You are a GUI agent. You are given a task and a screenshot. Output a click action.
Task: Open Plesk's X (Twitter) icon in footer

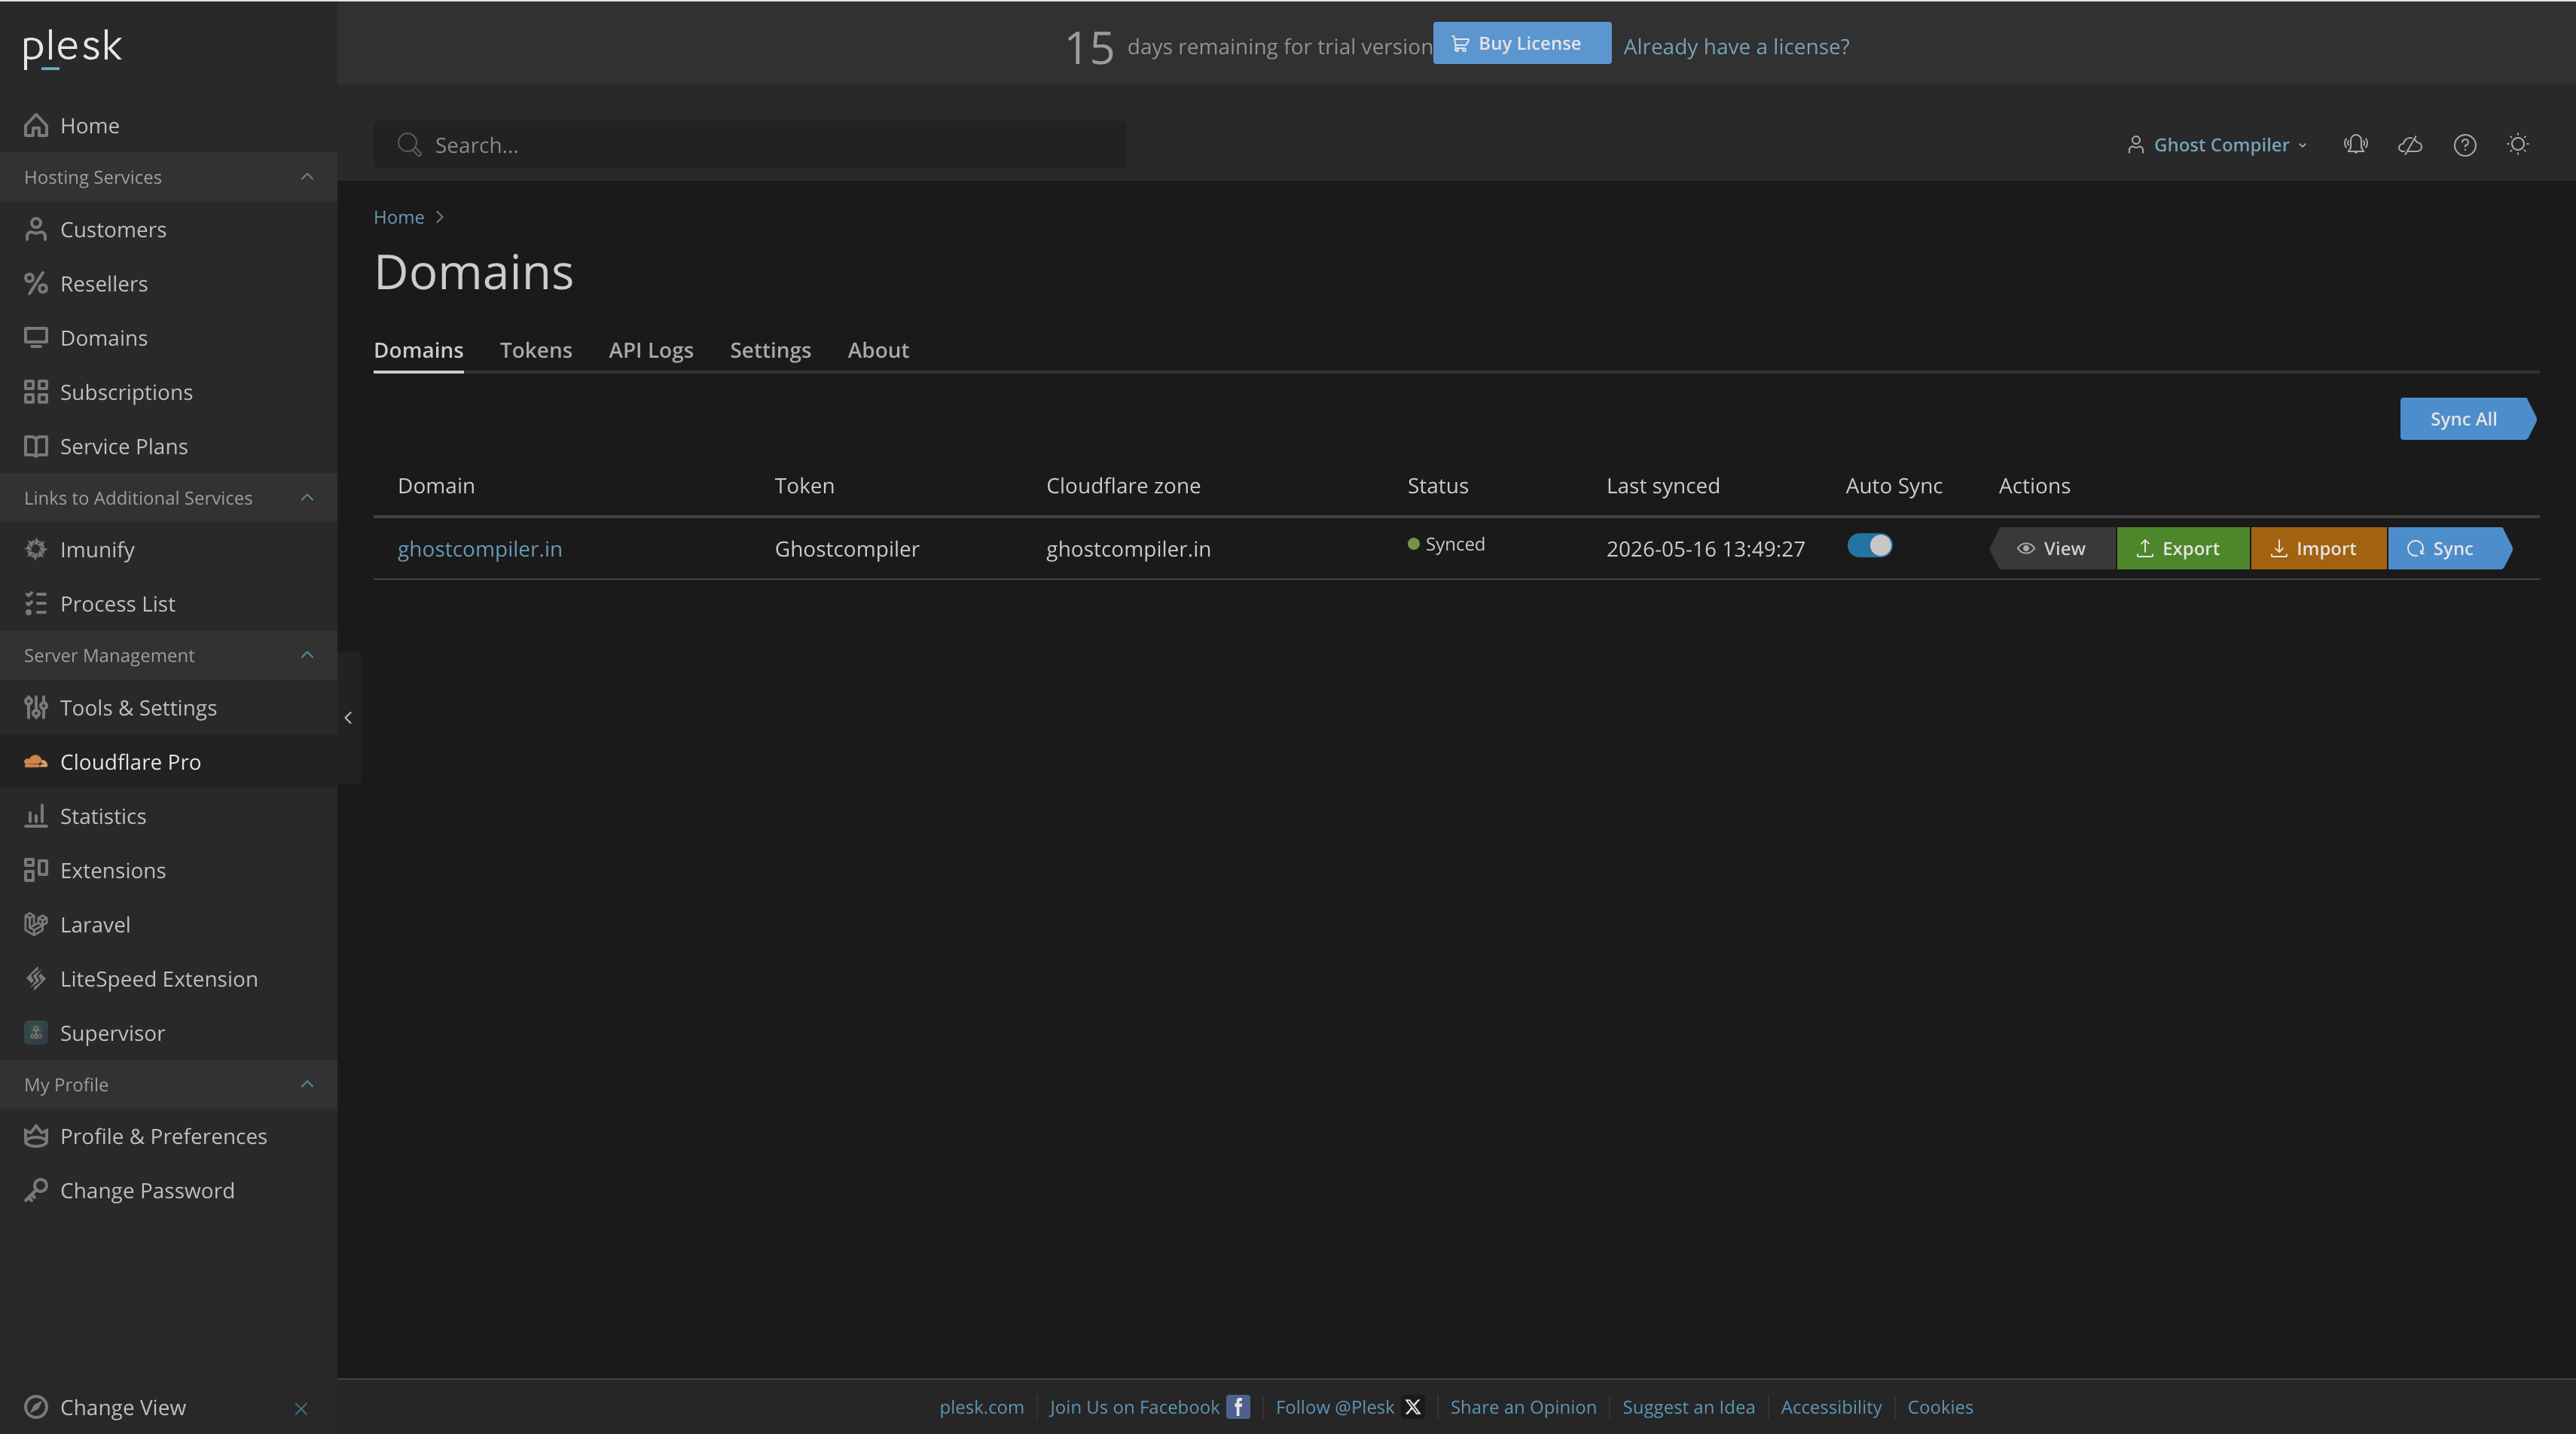[x=1413, y=1407]
